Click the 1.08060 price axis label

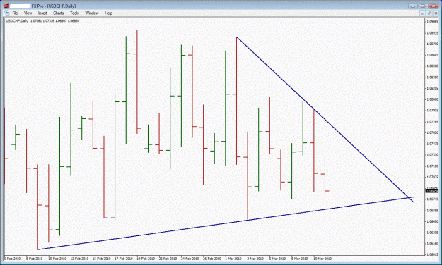pyautogui.click(x=432, y=99)
